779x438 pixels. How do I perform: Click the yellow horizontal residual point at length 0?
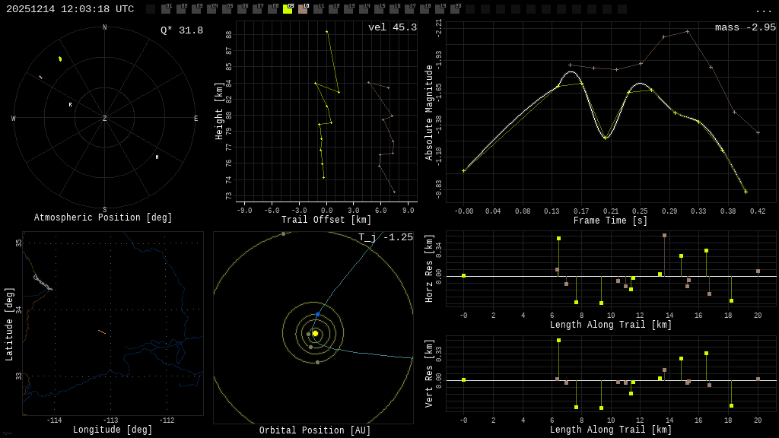click(x=463, y=275)
